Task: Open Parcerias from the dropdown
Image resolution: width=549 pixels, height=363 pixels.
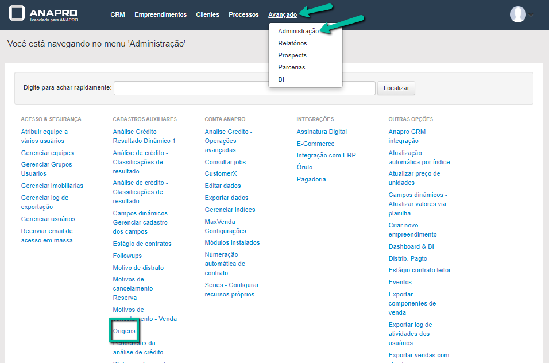Action: tap(292, 67)
